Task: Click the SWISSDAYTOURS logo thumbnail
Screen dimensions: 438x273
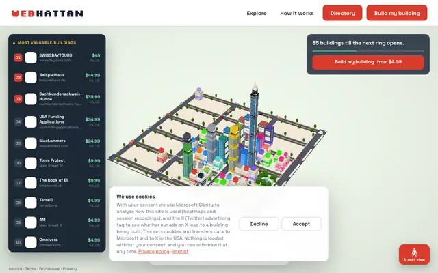Action: [31, 57]
